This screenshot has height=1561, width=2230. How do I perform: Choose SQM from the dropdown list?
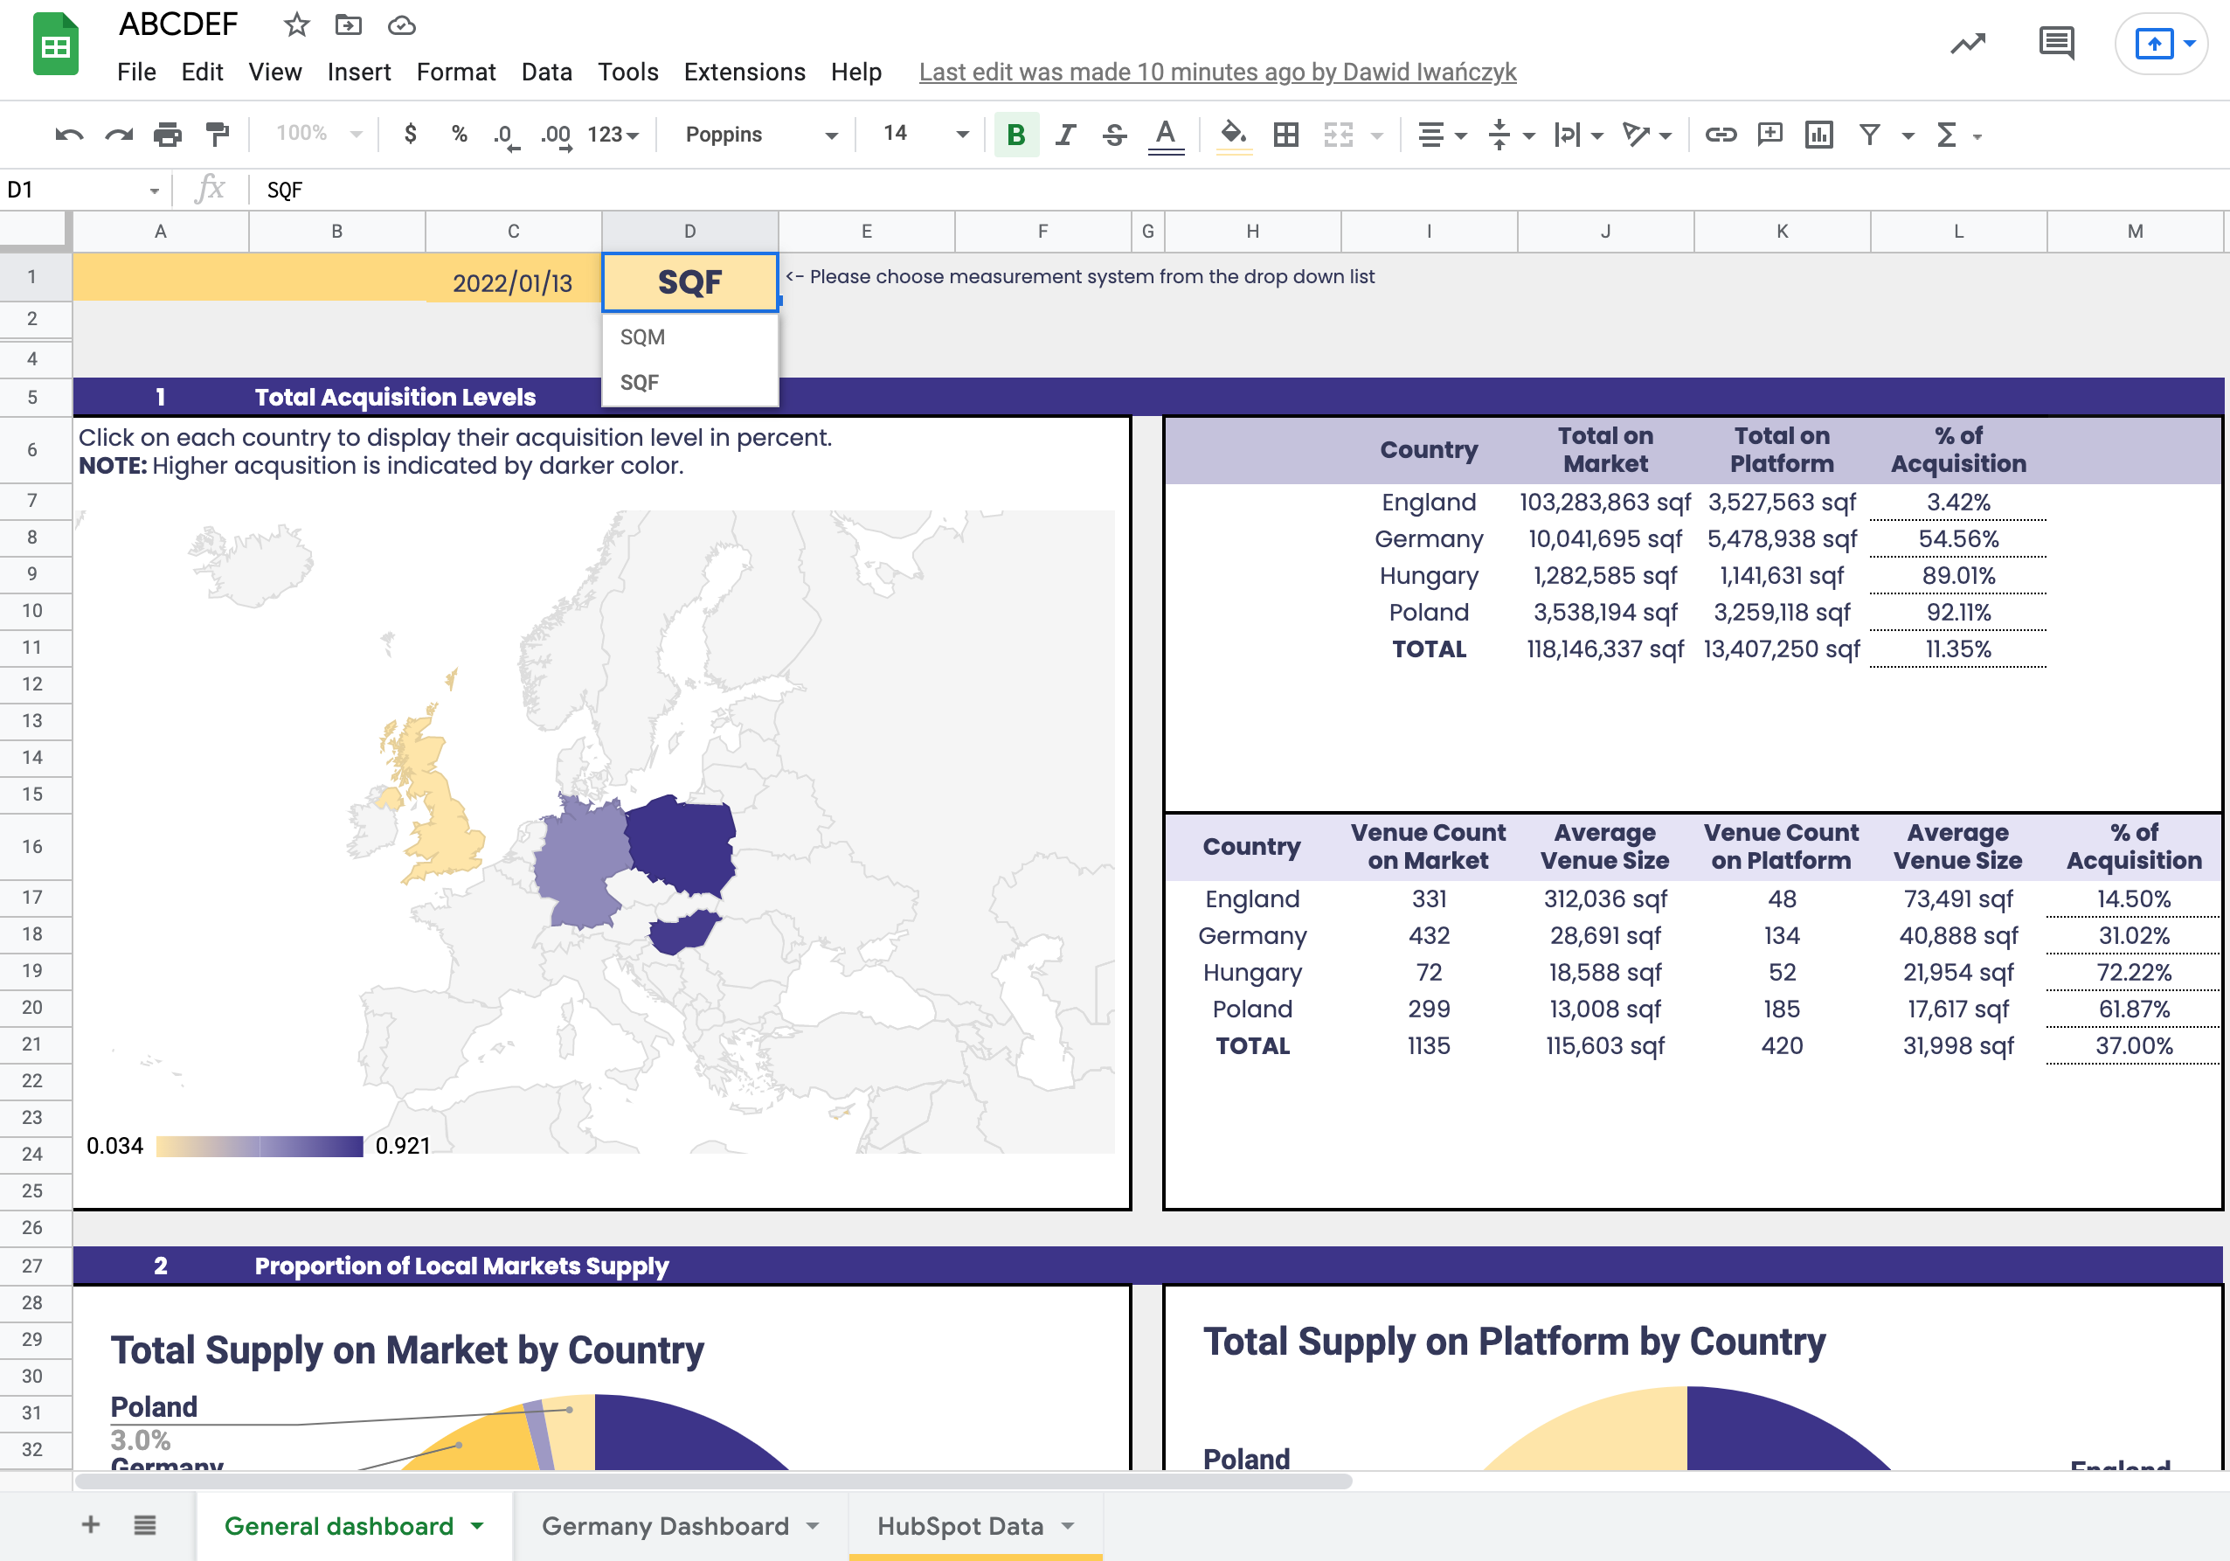[643, 337]
